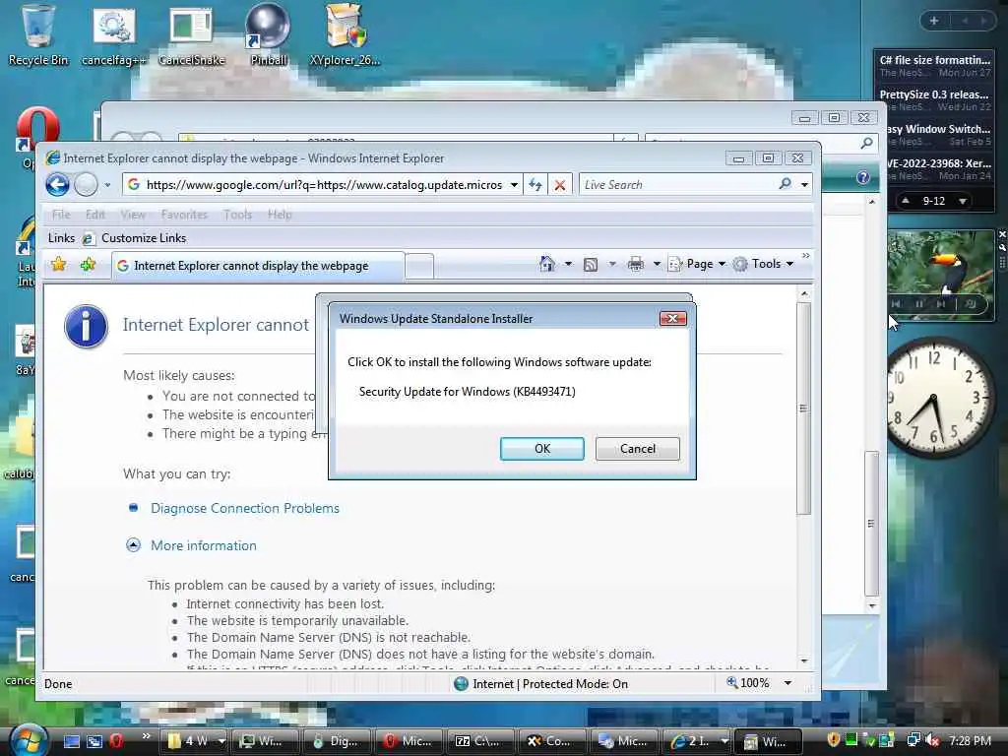
Task: Open the Tools command bar dropdown
Action: point(764,264)
